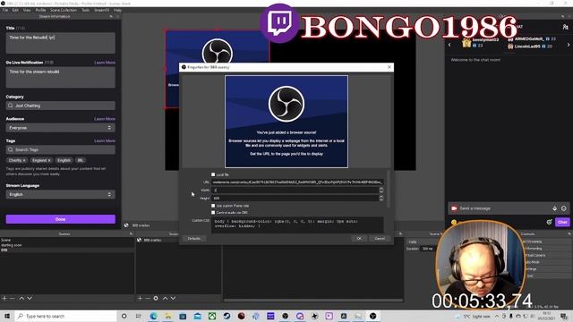
Task: Open Windows Start menu
Action: [7, 316]
